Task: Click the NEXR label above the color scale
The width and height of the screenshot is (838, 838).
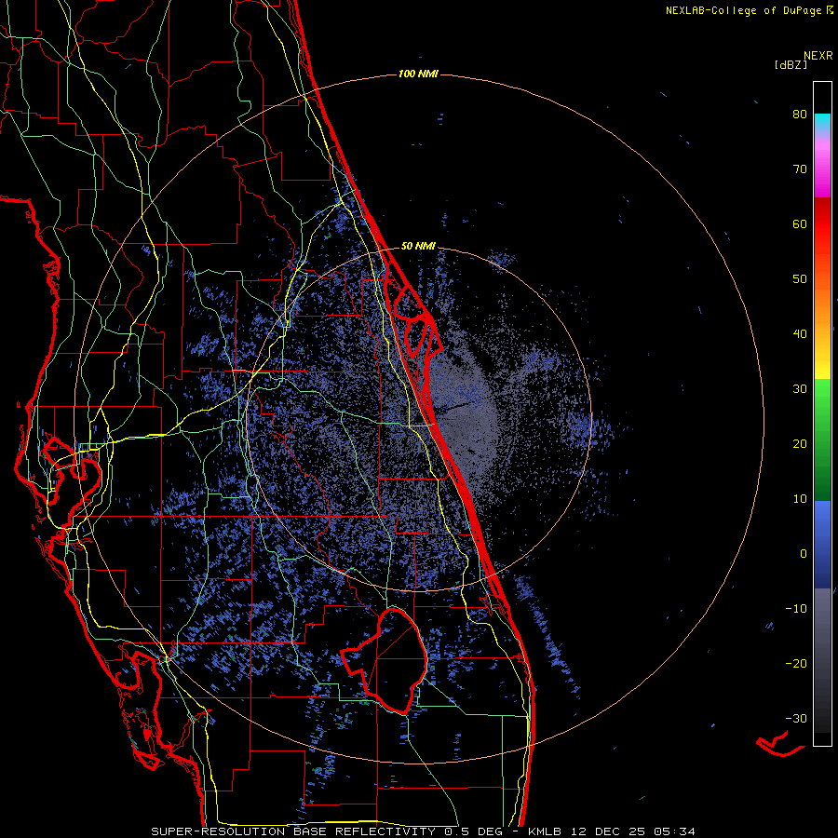Action: pos(818,56)
